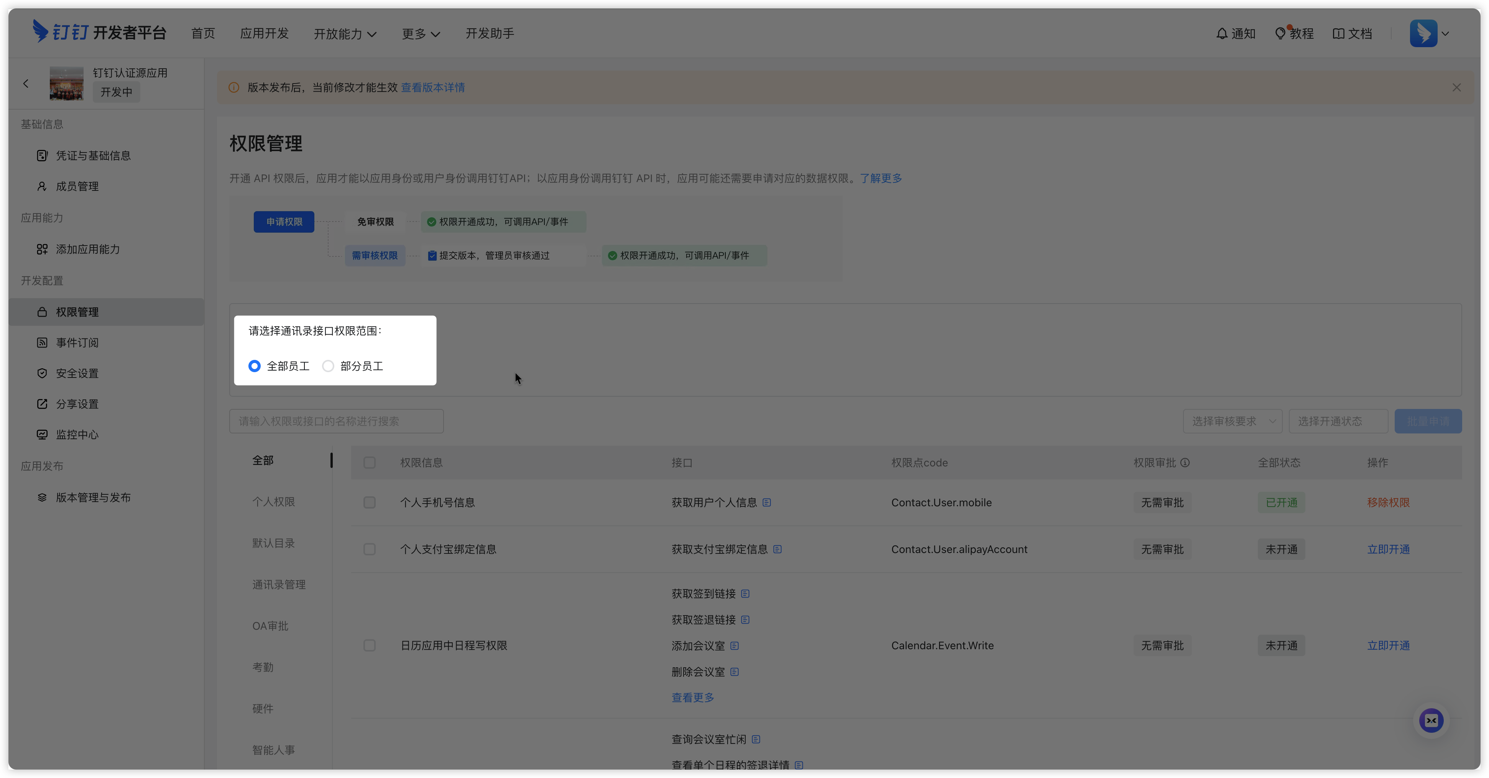Open the tutorial lightbulb icon
1489x778 pixels.
coord(1280,33)
